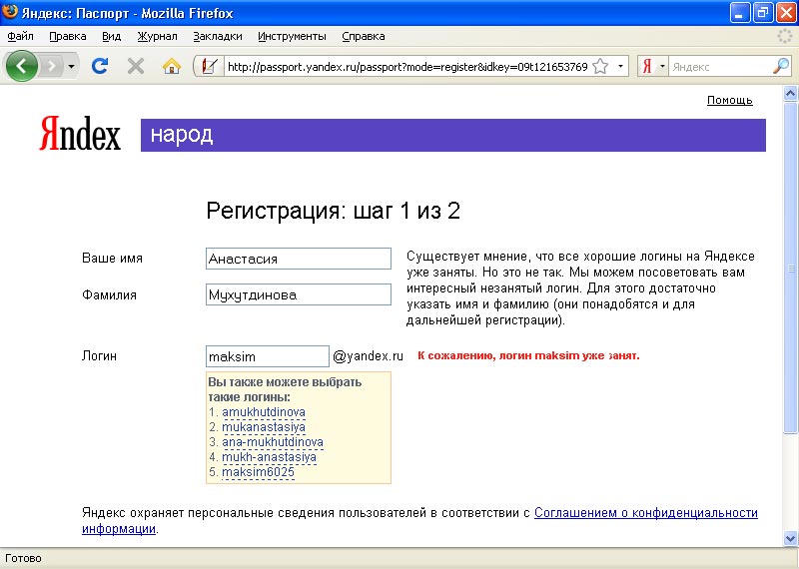Screen dimensions: 799x569
Task: Click the site identity icon in address bar
Action: 209,66
